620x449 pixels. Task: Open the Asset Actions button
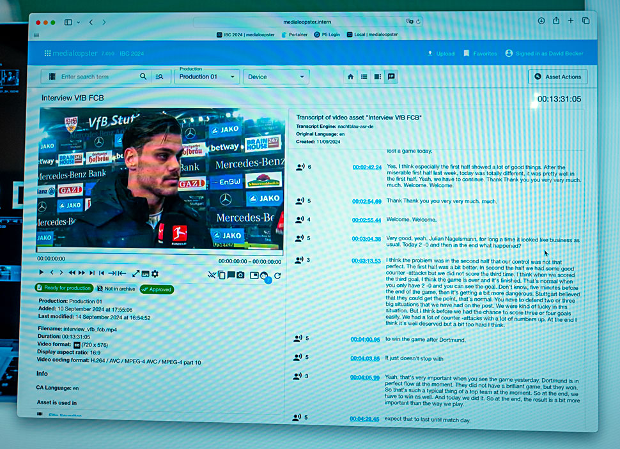[x=558, y=77]
